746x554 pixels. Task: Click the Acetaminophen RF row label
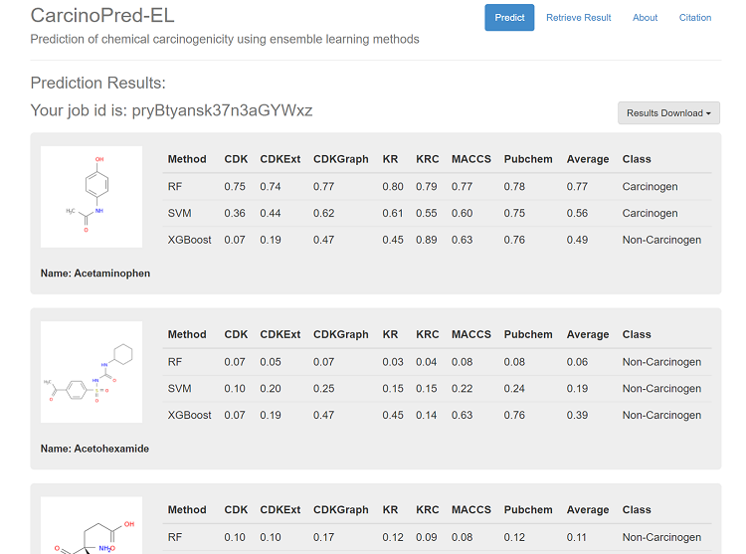click(175, 186)
